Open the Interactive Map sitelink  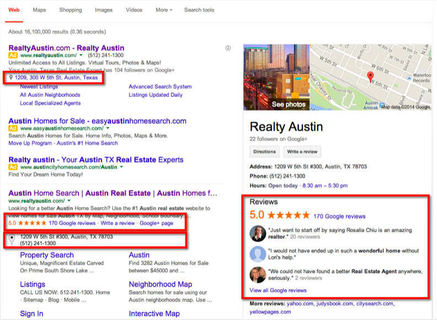[154, 313]
